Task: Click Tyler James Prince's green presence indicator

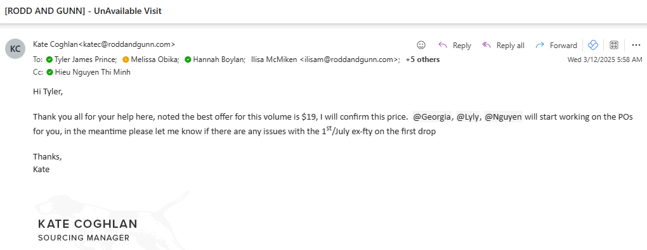Action: [x=49, y=59]
